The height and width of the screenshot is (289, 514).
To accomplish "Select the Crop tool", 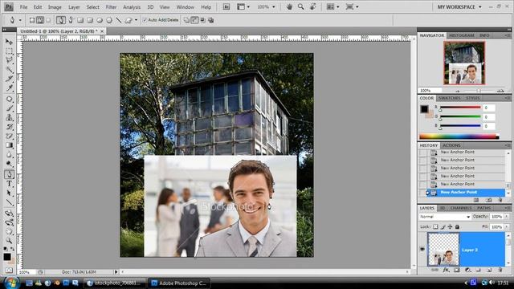I will tap(9, 79).
